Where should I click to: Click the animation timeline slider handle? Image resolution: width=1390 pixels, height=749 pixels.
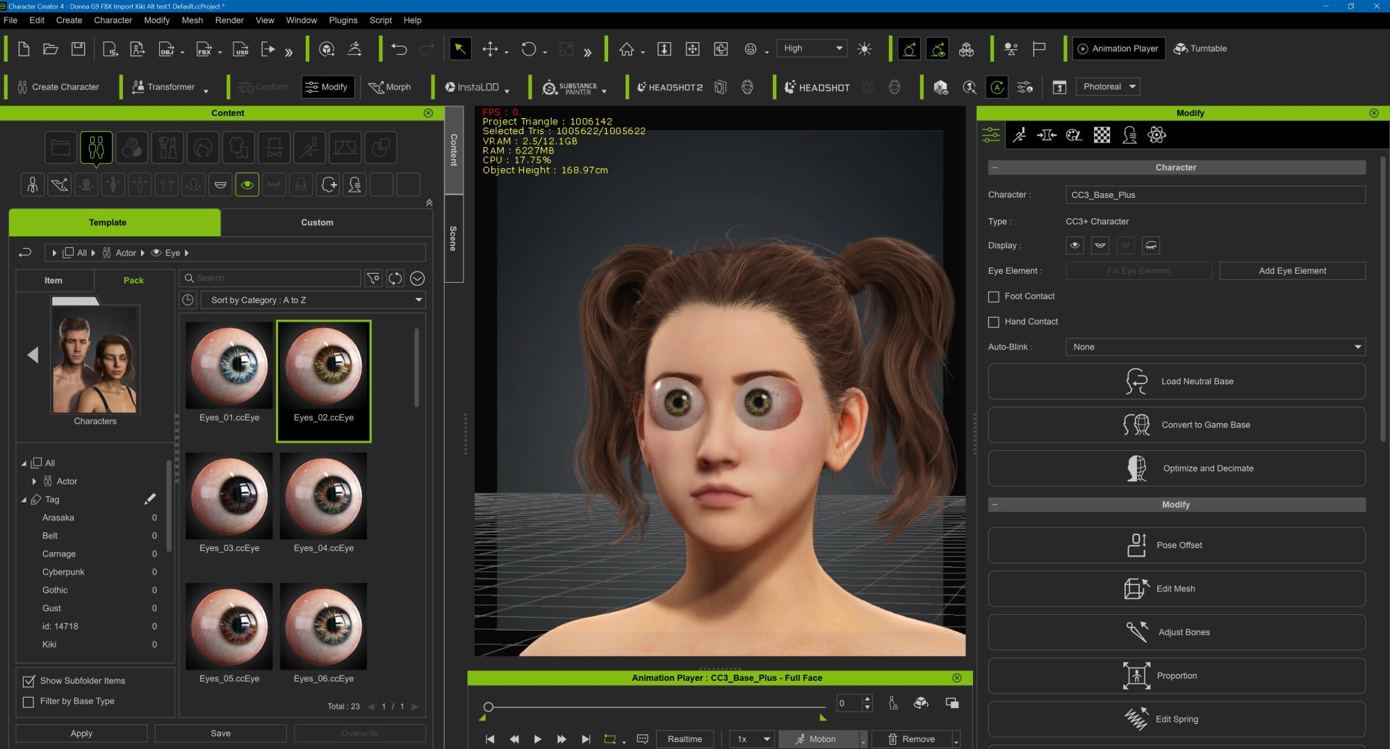488,707
